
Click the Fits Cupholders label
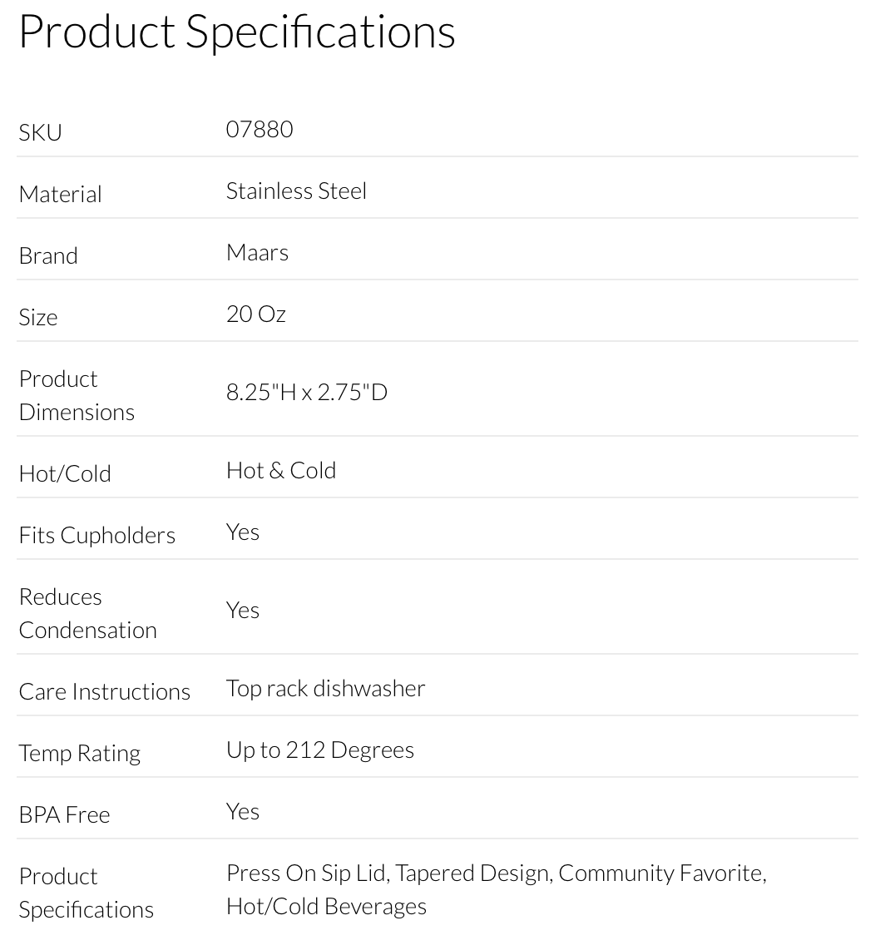point(97,535)
